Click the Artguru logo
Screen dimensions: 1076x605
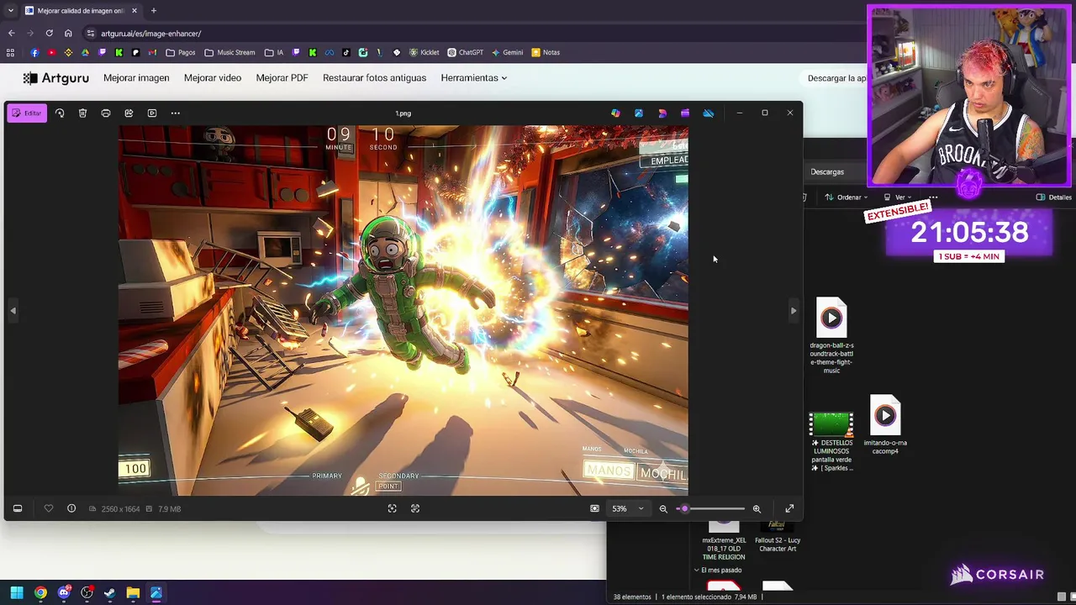pos(55,78)
